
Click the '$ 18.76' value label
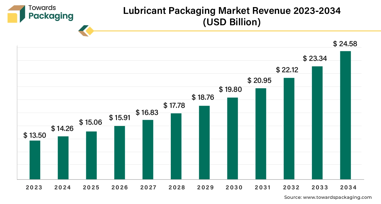tap(203, 97)
